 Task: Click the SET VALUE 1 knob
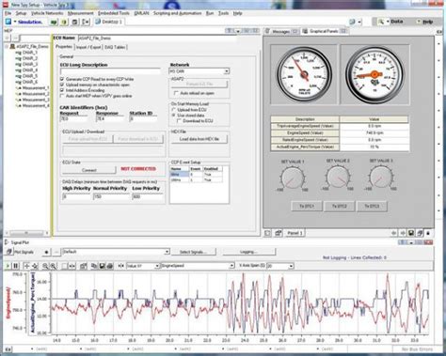point(293,178)
